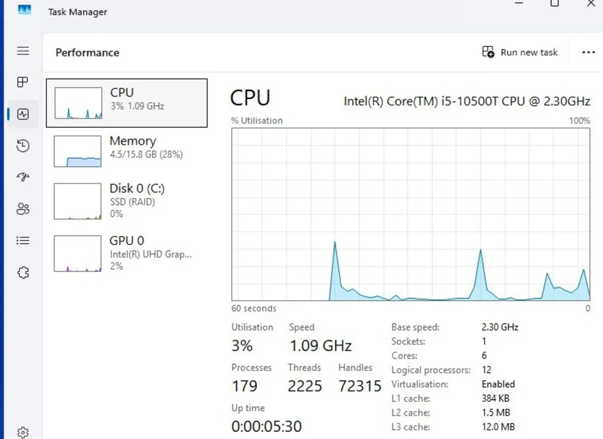Click the Performance page heading
603x439 pixels.
click(87, 52)
